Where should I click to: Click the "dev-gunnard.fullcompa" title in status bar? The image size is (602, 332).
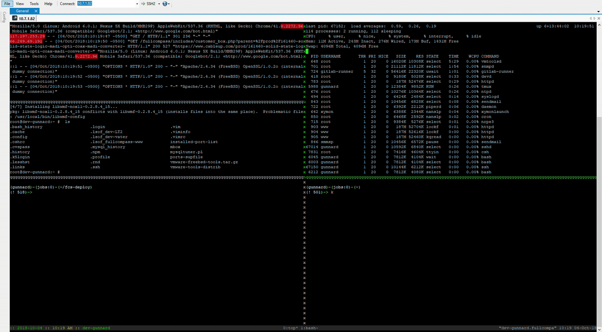click(x=528, y=328)
